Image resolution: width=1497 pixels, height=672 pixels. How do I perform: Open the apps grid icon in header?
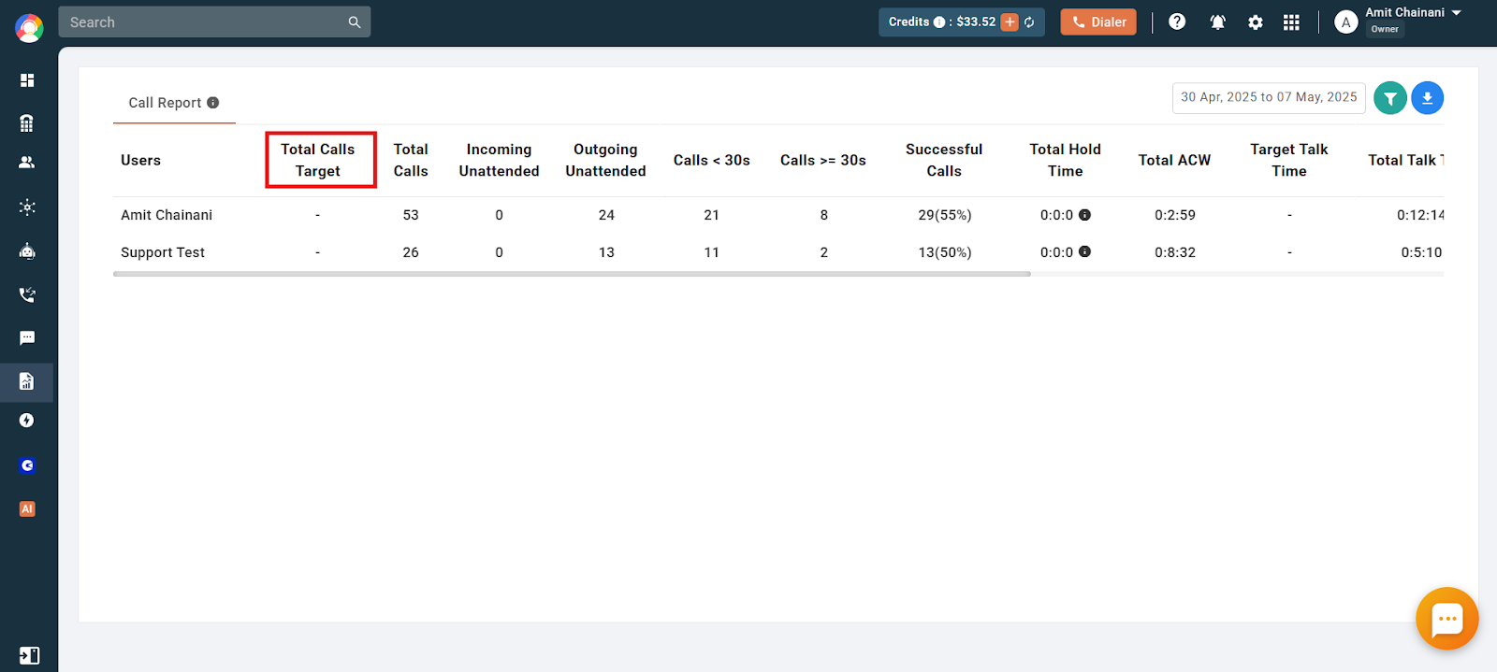coord(1291,22)
